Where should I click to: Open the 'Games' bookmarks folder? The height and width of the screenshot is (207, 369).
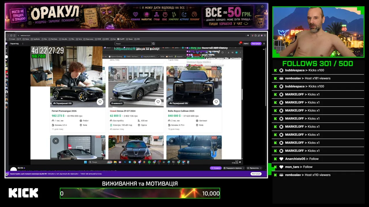[26, 39]
